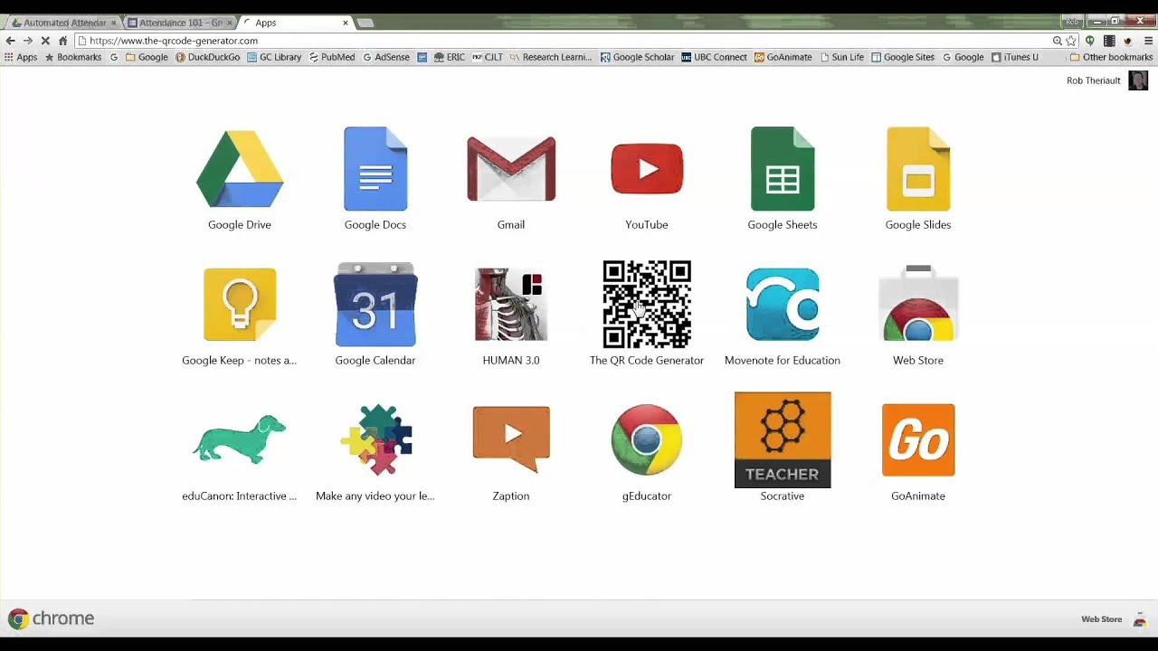Open the PubMed bookmark
Screen dimensions: 1158x651
coord(332,57)
